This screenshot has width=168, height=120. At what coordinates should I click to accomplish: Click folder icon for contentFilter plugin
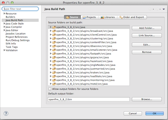[54, 42]
